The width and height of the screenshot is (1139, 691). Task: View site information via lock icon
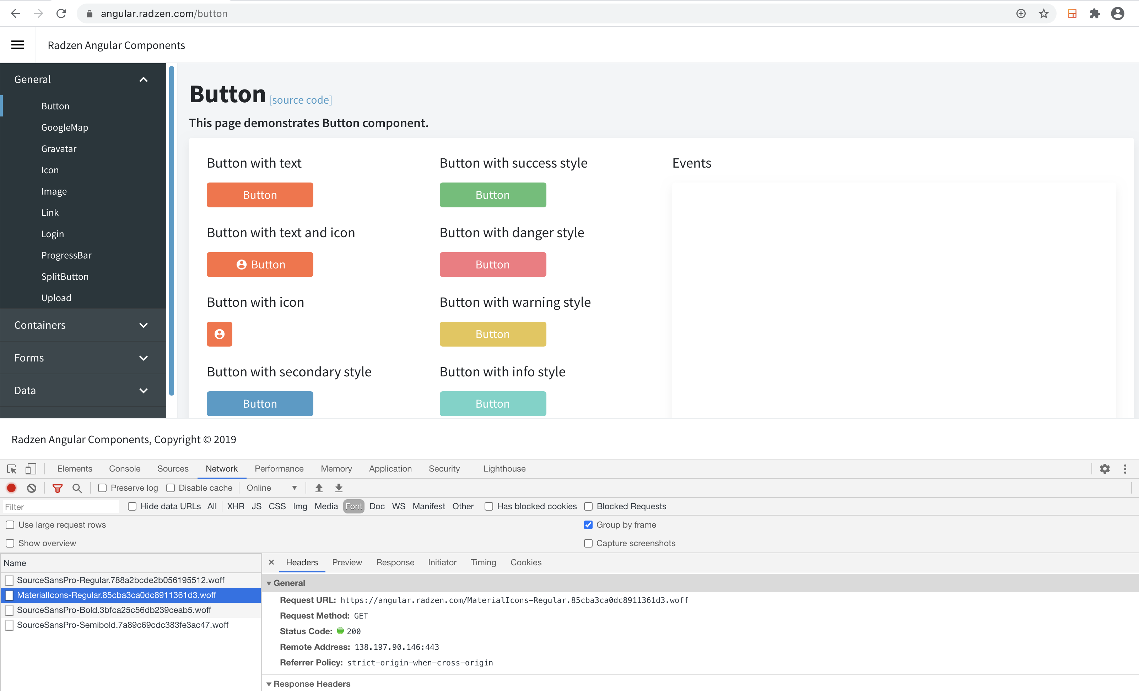coord(89,14)
